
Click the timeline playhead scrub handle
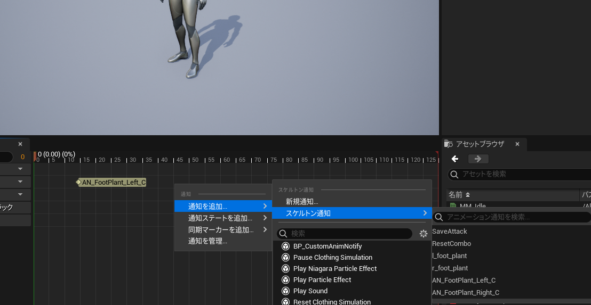click(x=35, y=156)
